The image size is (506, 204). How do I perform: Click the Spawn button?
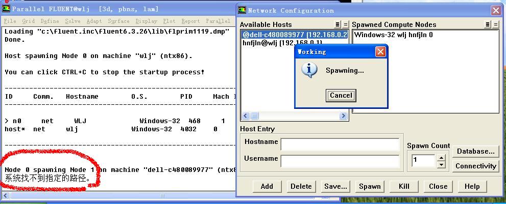(370, 186)
